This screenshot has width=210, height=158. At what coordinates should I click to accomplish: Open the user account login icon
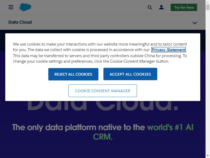point(161,7)
